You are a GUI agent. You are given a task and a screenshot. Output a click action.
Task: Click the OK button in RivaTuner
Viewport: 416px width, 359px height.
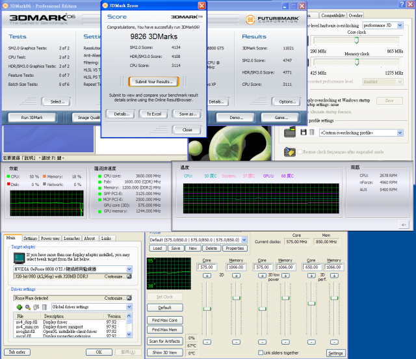[x=99, y=352]
